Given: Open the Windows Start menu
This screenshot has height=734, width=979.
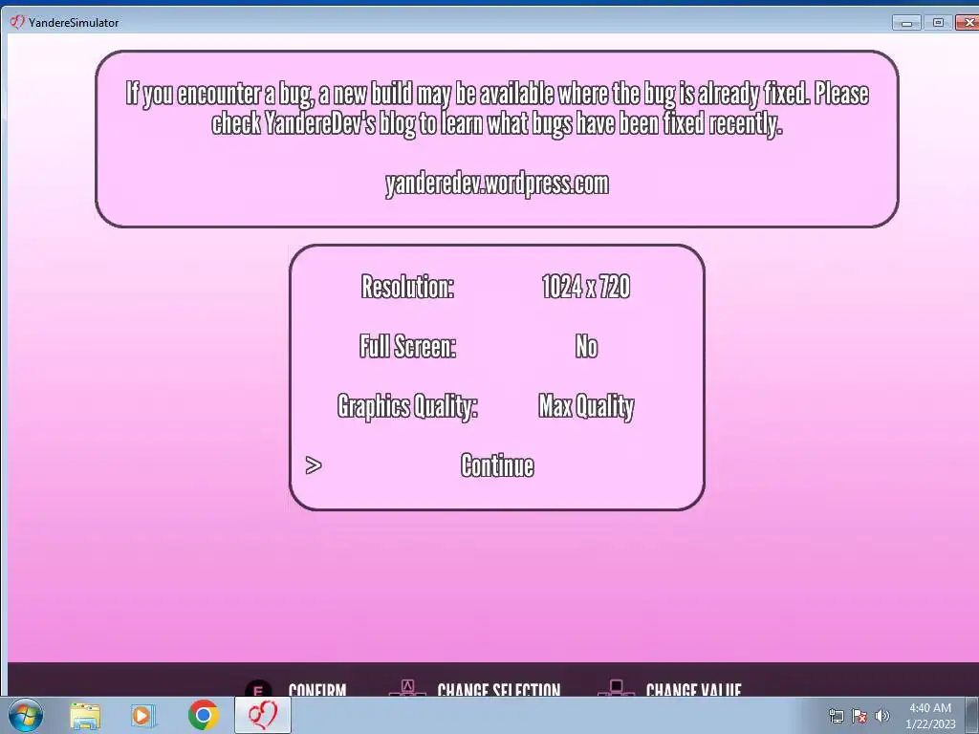Looking at the screenshot, I should click(x=26, y=715).
